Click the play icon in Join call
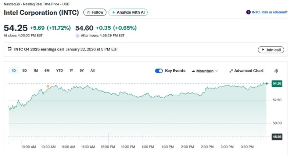Viewport: 294px width, 155px height. [x=262, y=50]
